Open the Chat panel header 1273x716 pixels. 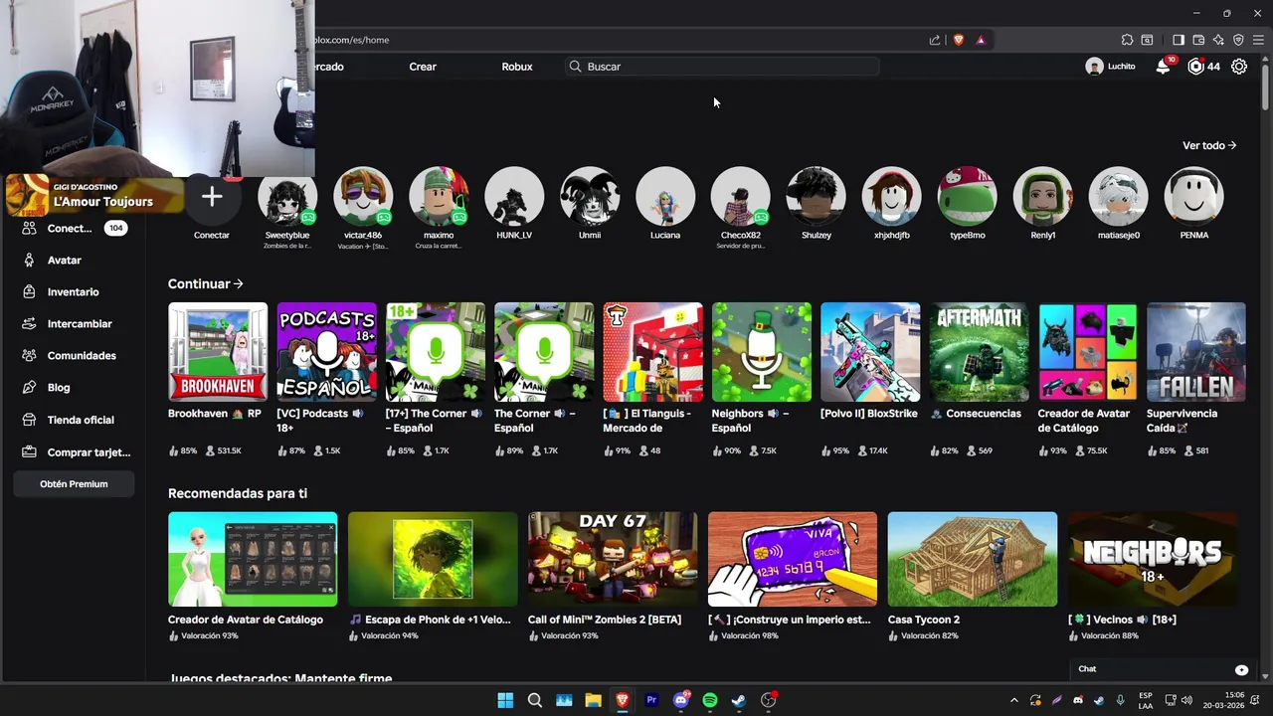(x=1164, y=669)
